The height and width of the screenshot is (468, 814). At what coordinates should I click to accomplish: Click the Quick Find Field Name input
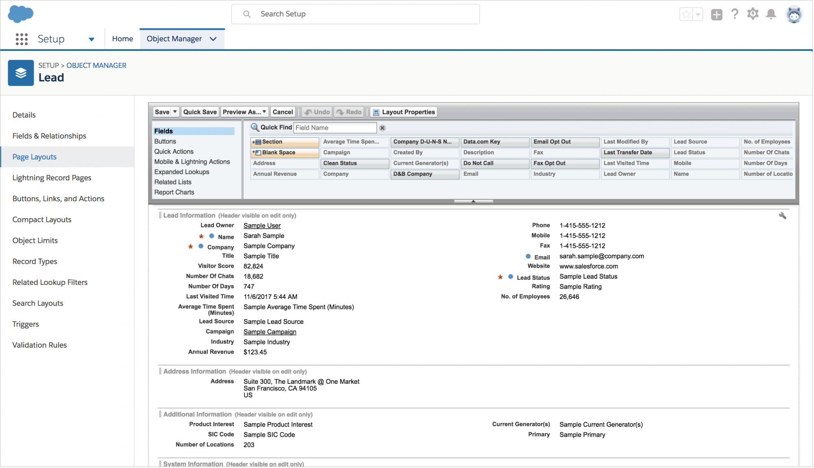pos(335,128)
